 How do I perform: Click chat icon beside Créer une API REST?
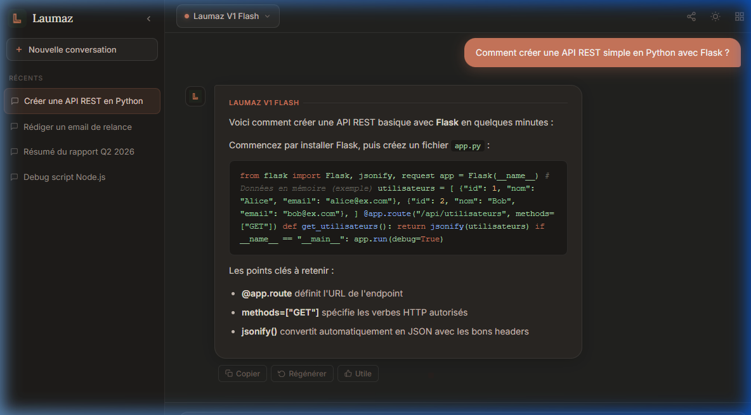(15, 101)
